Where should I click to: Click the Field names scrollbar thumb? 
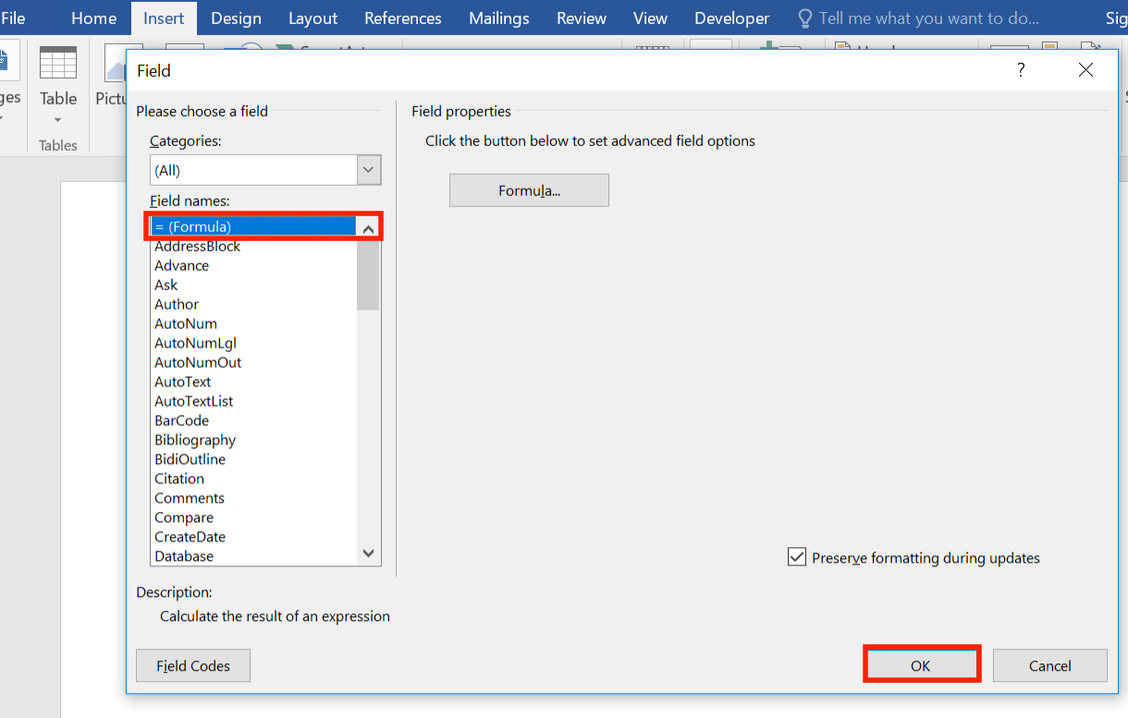coord(368,274)
